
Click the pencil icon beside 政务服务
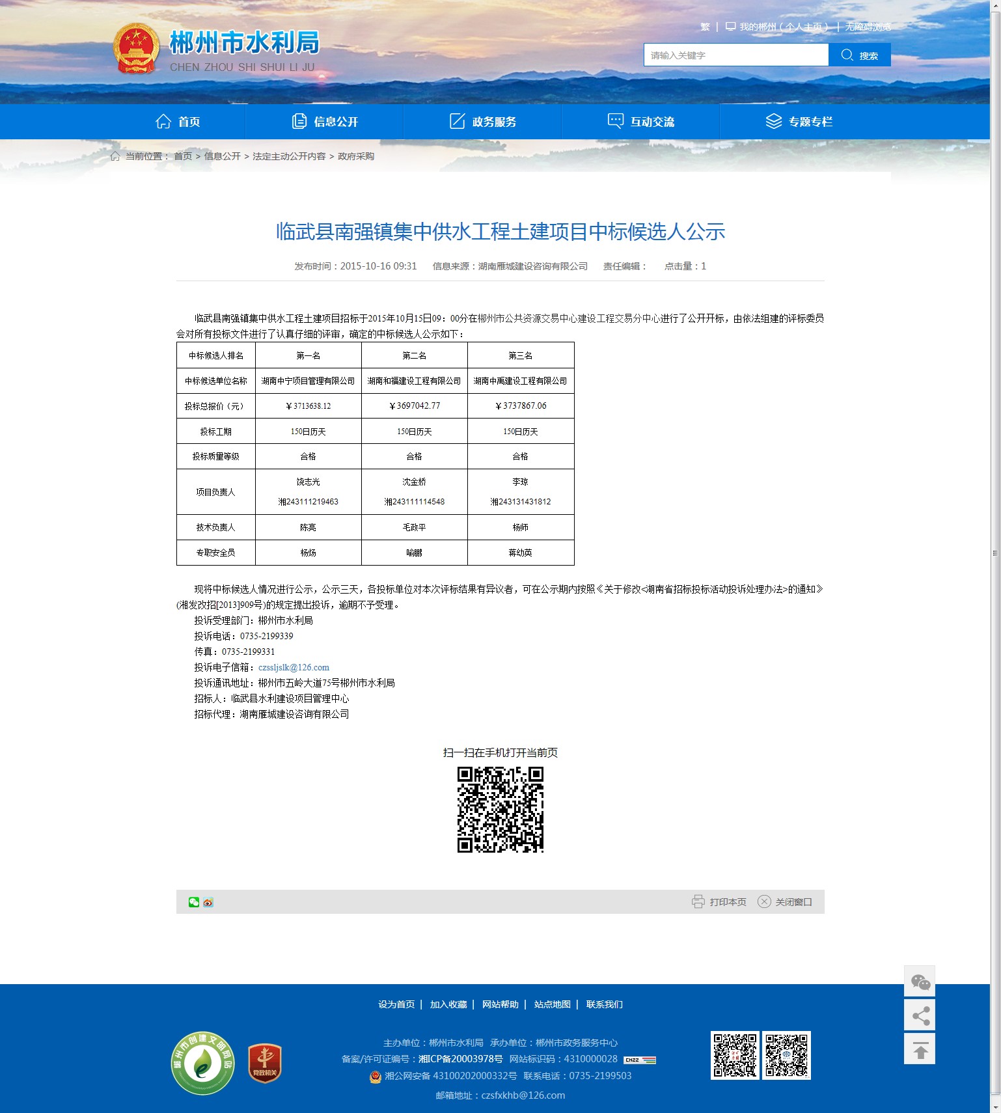(458, 122)
